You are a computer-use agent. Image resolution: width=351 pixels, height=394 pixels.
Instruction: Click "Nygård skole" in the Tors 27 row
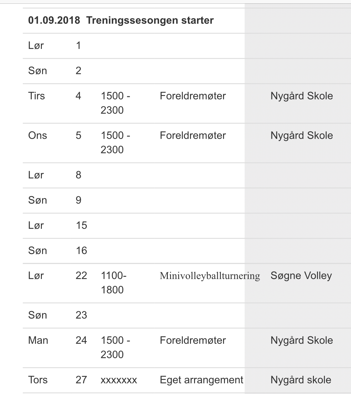301,380
